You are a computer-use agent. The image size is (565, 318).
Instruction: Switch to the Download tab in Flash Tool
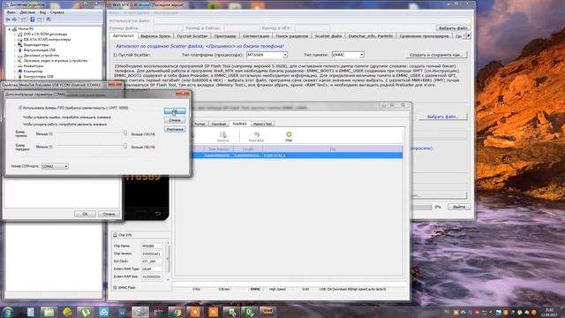pos(218,124)
